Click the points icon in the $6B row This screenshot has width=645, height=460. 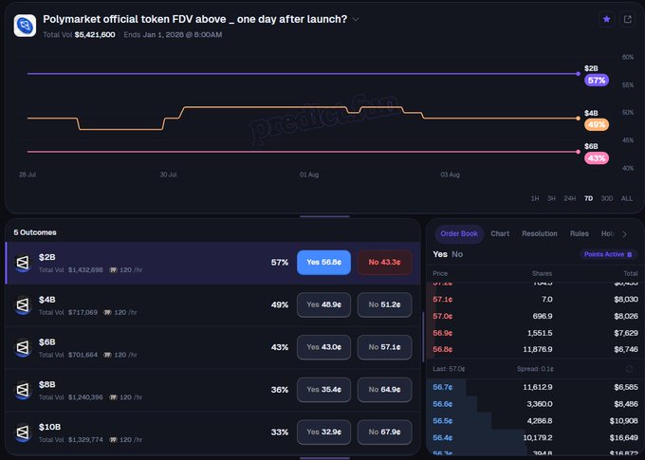[x=107, y=355]
